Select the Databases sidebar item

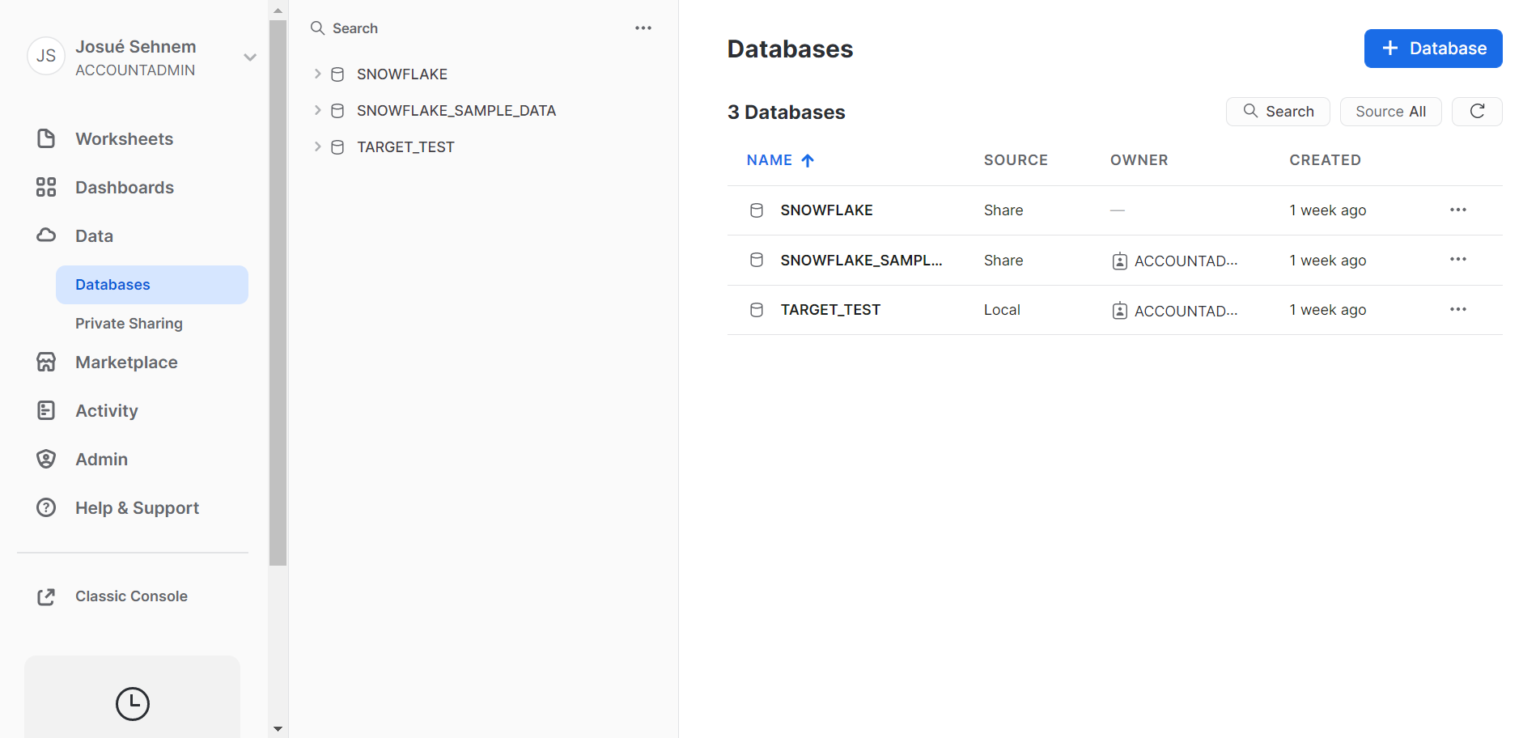pyautogui.click(x=152, y=285)
